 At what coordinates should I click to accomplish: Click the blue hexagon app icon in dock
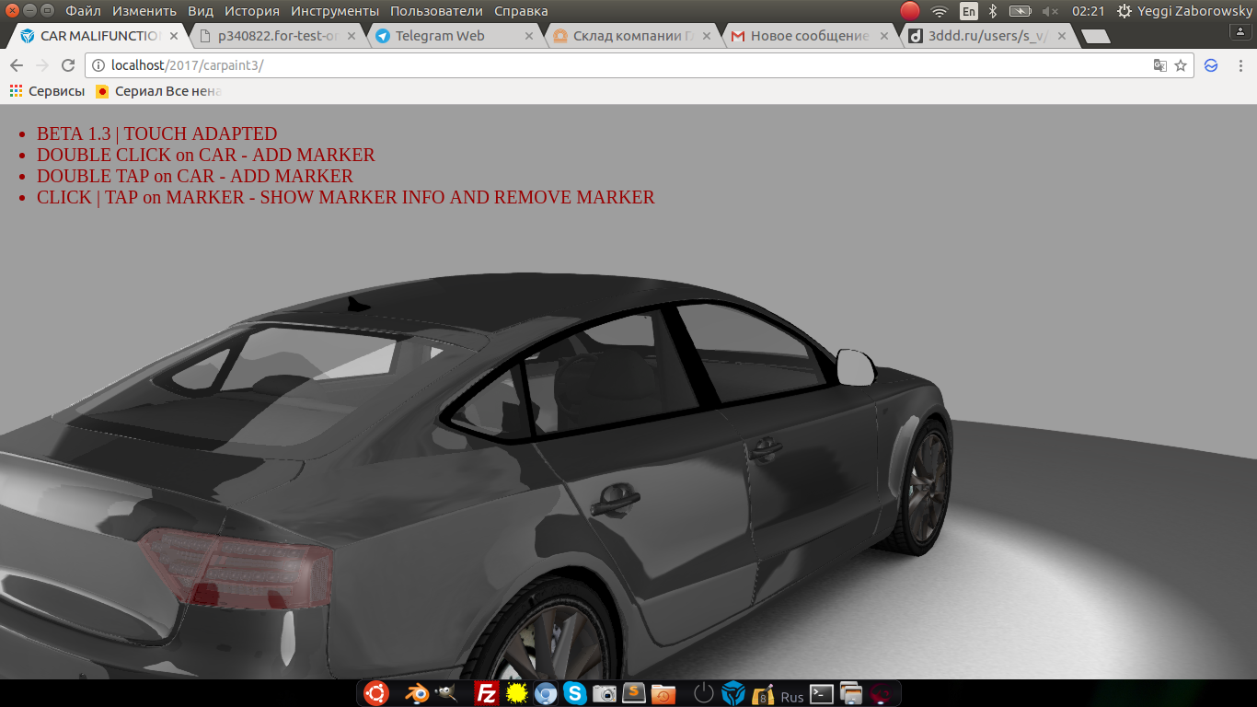(x=732, y=694)
